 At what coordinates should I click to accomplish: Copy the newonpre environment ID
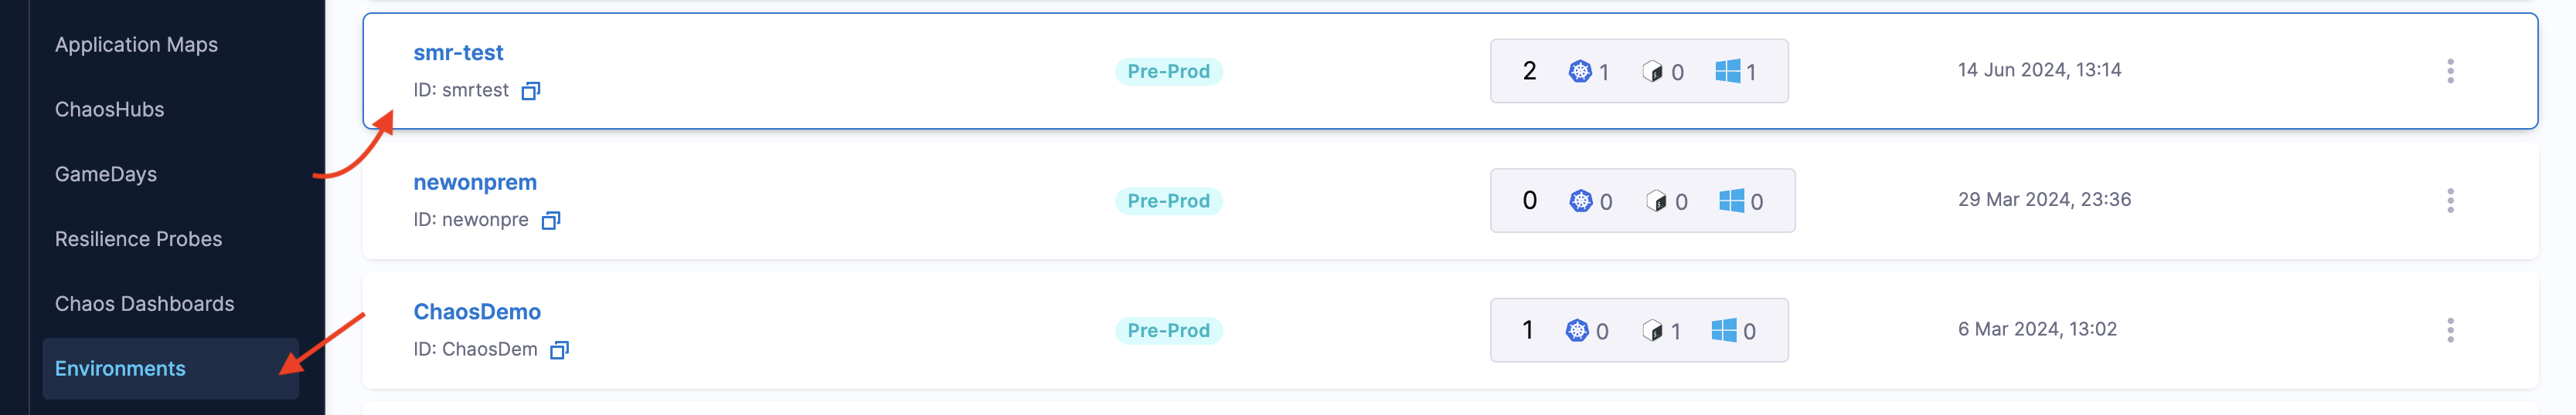tap(551, 221)
